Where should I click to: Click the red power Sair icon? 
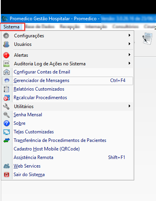[x=7, y=175]
